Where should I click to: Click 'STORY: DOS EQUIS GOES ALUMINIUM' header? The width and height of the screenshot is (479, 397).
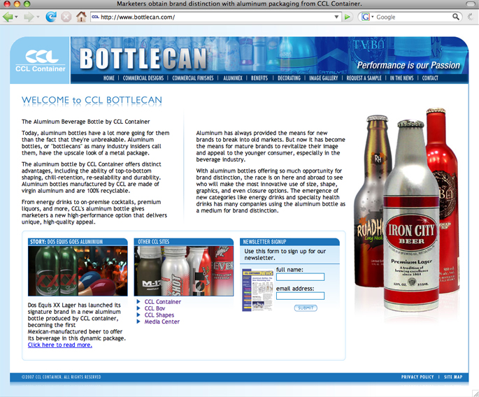[66, 242]
